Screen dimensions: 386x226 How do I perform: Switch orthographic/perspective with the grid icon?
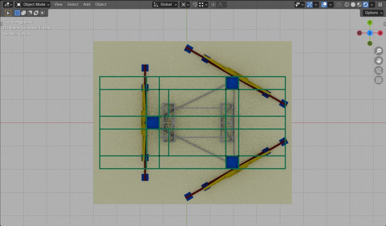point(378,80)
